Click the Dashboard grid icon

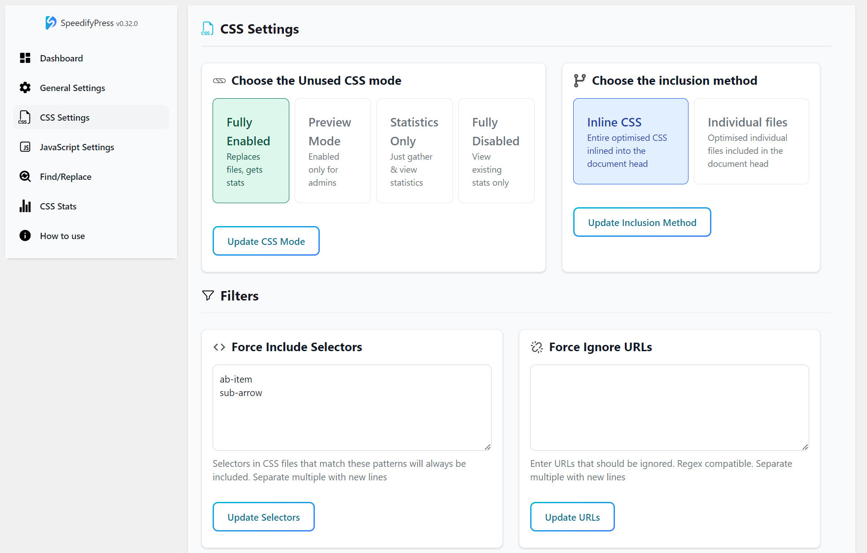[25, 58]
